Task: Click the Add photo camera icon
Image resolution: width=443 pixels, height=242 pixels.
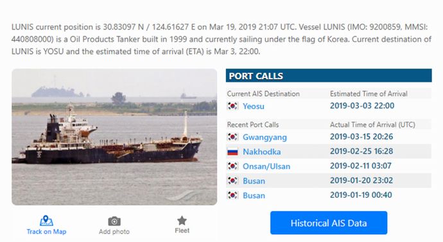Action: [114, 221]
